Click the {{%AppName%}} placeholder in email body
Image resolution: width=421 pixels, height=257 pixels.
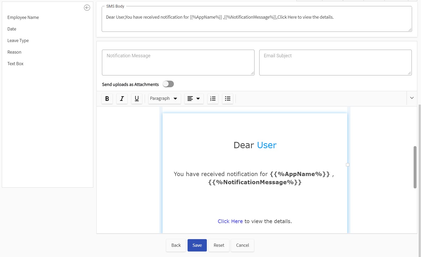[x=300, y=174]
